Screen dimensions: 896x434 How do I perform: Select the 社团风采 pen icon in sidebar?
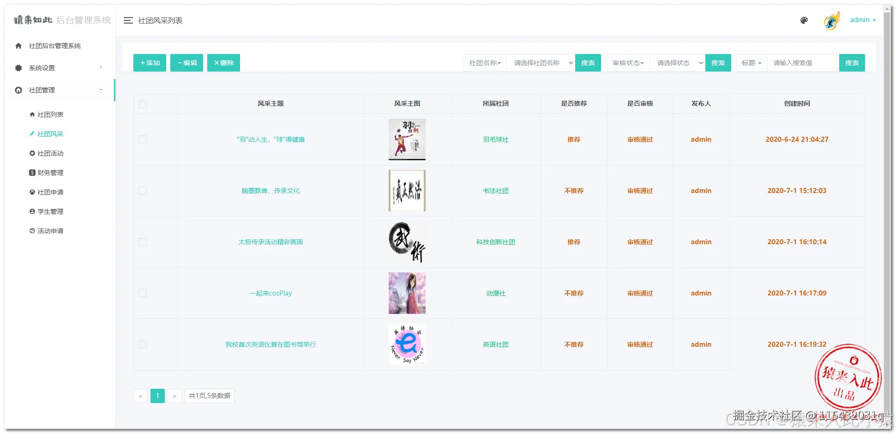[32, 134]
